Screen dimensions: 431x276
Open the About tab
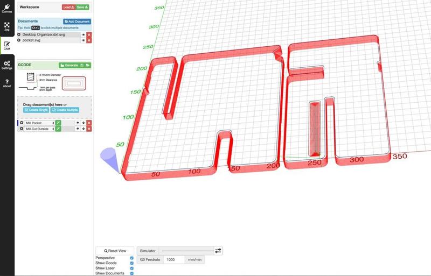tap(7, 83)
